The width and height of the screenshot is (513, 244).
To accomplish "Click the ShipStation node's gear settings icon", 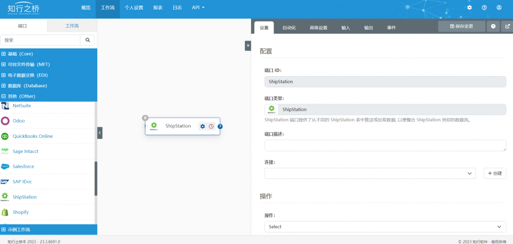I will tap(202, 126).
